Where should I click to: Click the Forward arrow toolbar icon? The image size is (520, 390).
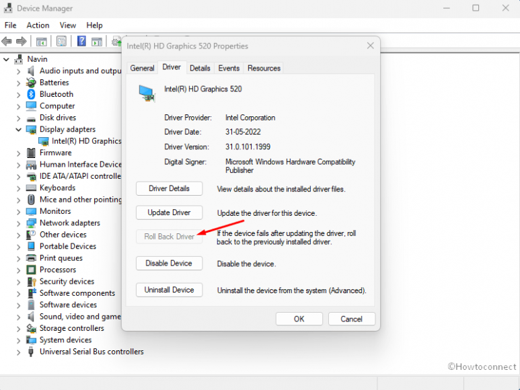(x=22, y=42)
